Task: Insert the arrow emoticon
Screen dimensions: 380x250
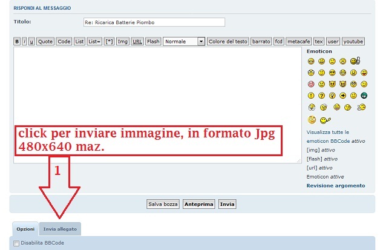Action: (342, 96)
